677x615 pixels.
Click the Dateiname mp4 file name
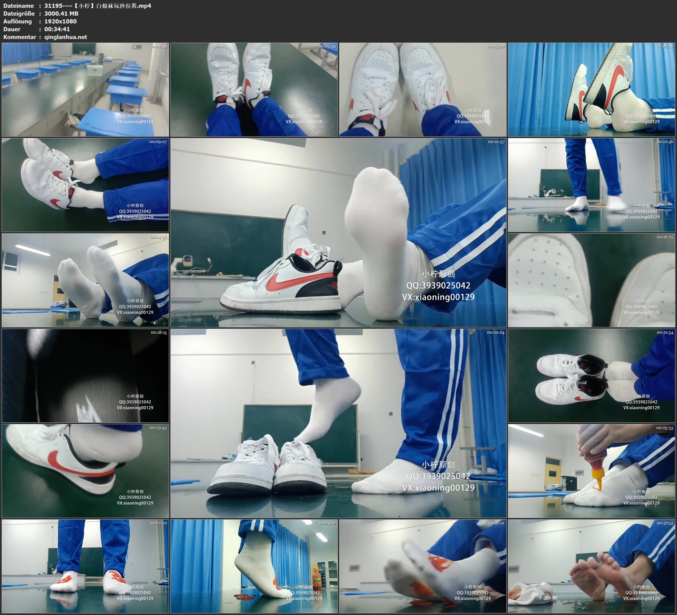point(97,6)
